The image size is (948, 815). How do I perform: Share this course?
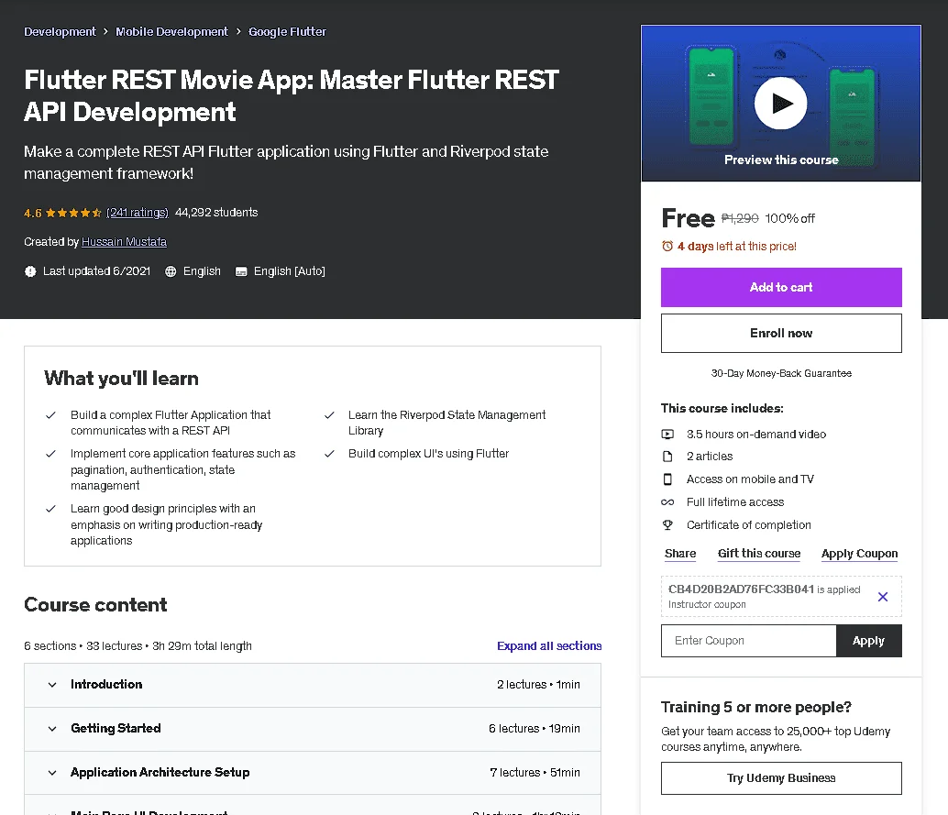(680, 554)
